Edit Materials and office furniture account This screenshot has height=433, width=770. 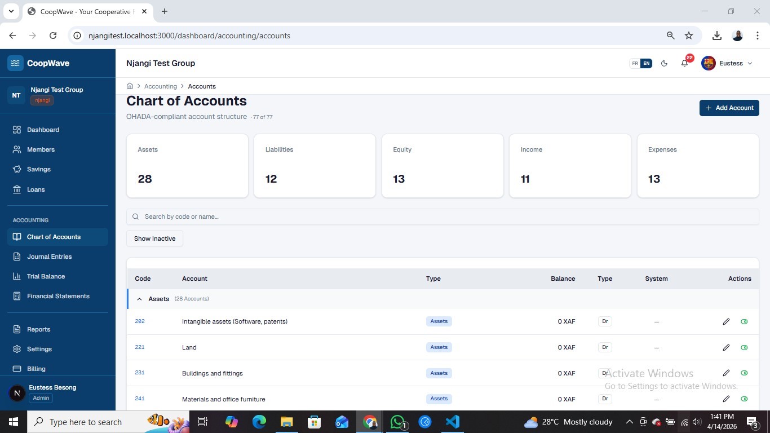point(726,399)
